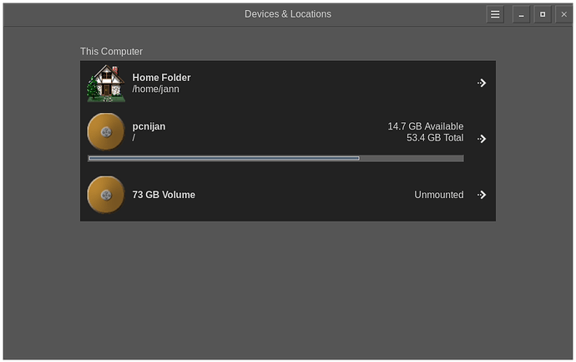Select the pcnijan volume name

pos(149,126)
